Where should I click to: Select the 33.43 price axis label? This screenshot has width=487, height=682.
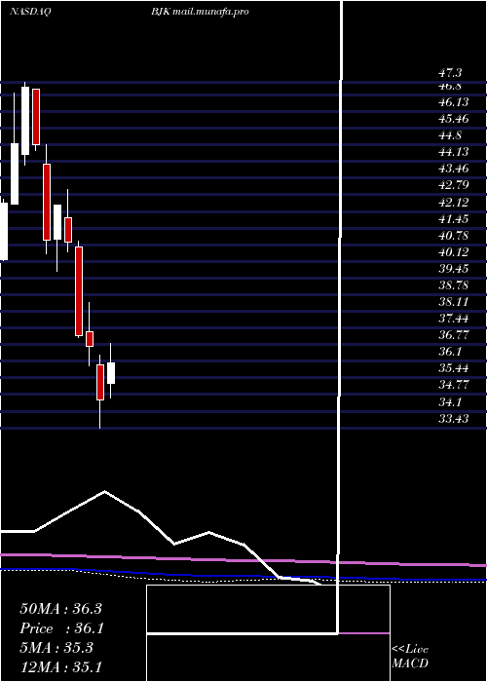(x=454, y=418)
